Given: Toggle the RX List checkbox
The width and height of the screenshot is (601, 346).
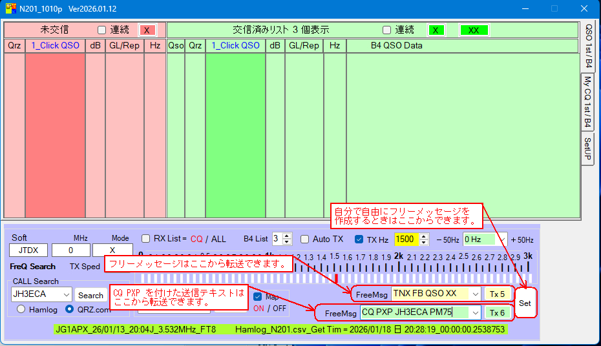Looking at the screenshot, I should (145, 238).
